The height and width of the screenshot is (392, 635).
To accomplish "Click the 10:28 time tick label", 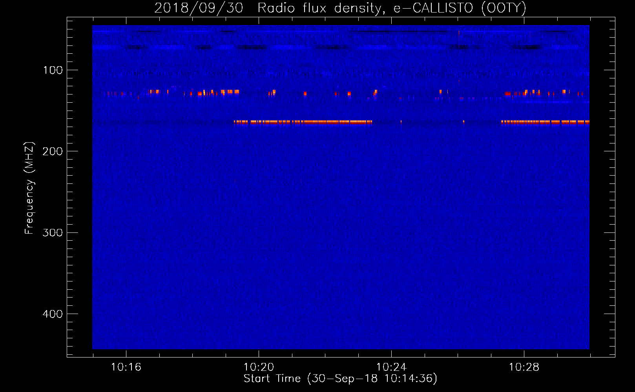I will point(524,367).
